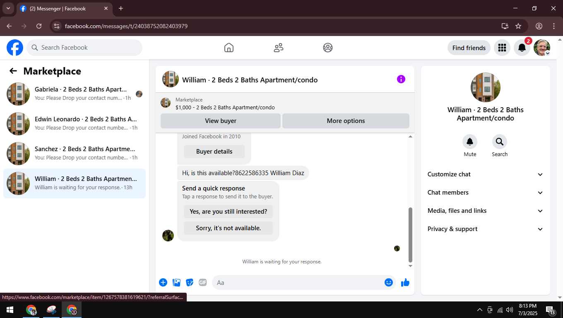The image size is (563, 318).
Task: Click the Search Facebook field
Action: [x=84, y=48]
